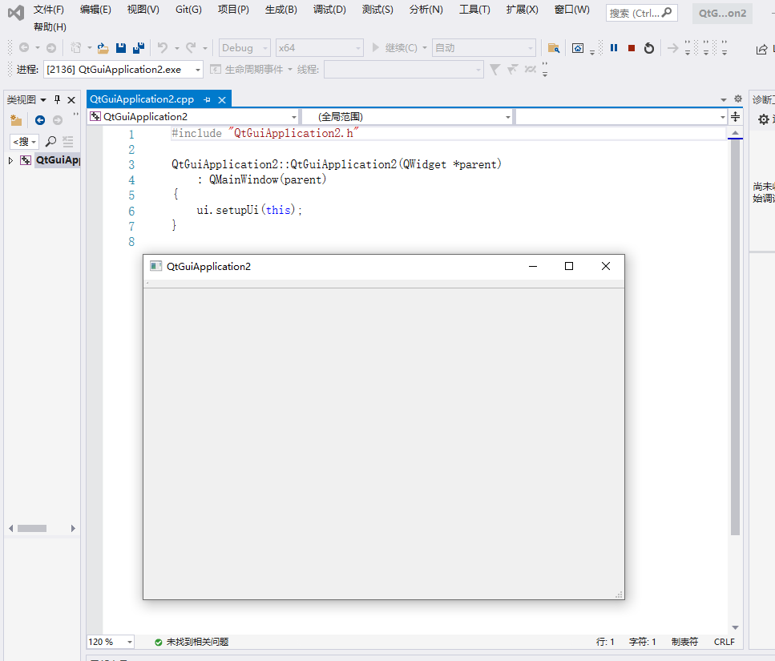The width and height of the screenshot is (775, 661).
Task: Click the Undo arrow icon
Action: pyautogui.click(x=162, y=47)
